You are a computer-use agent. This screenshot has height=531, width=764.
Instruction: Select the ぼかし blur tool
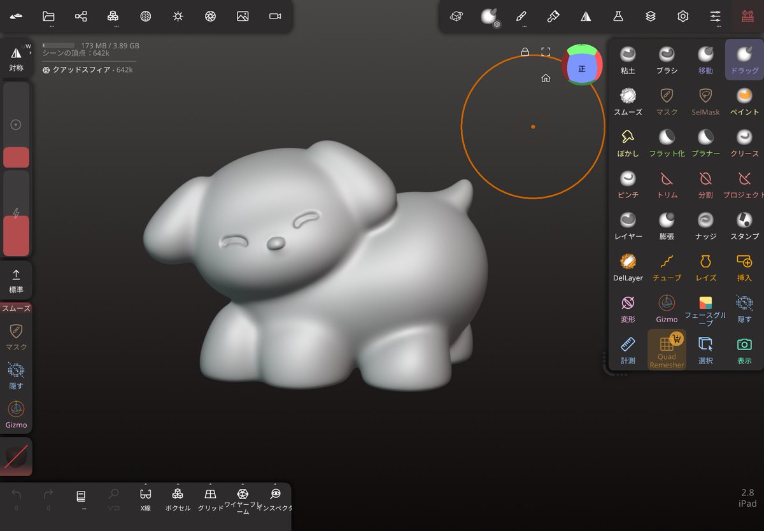coord(628,143)
